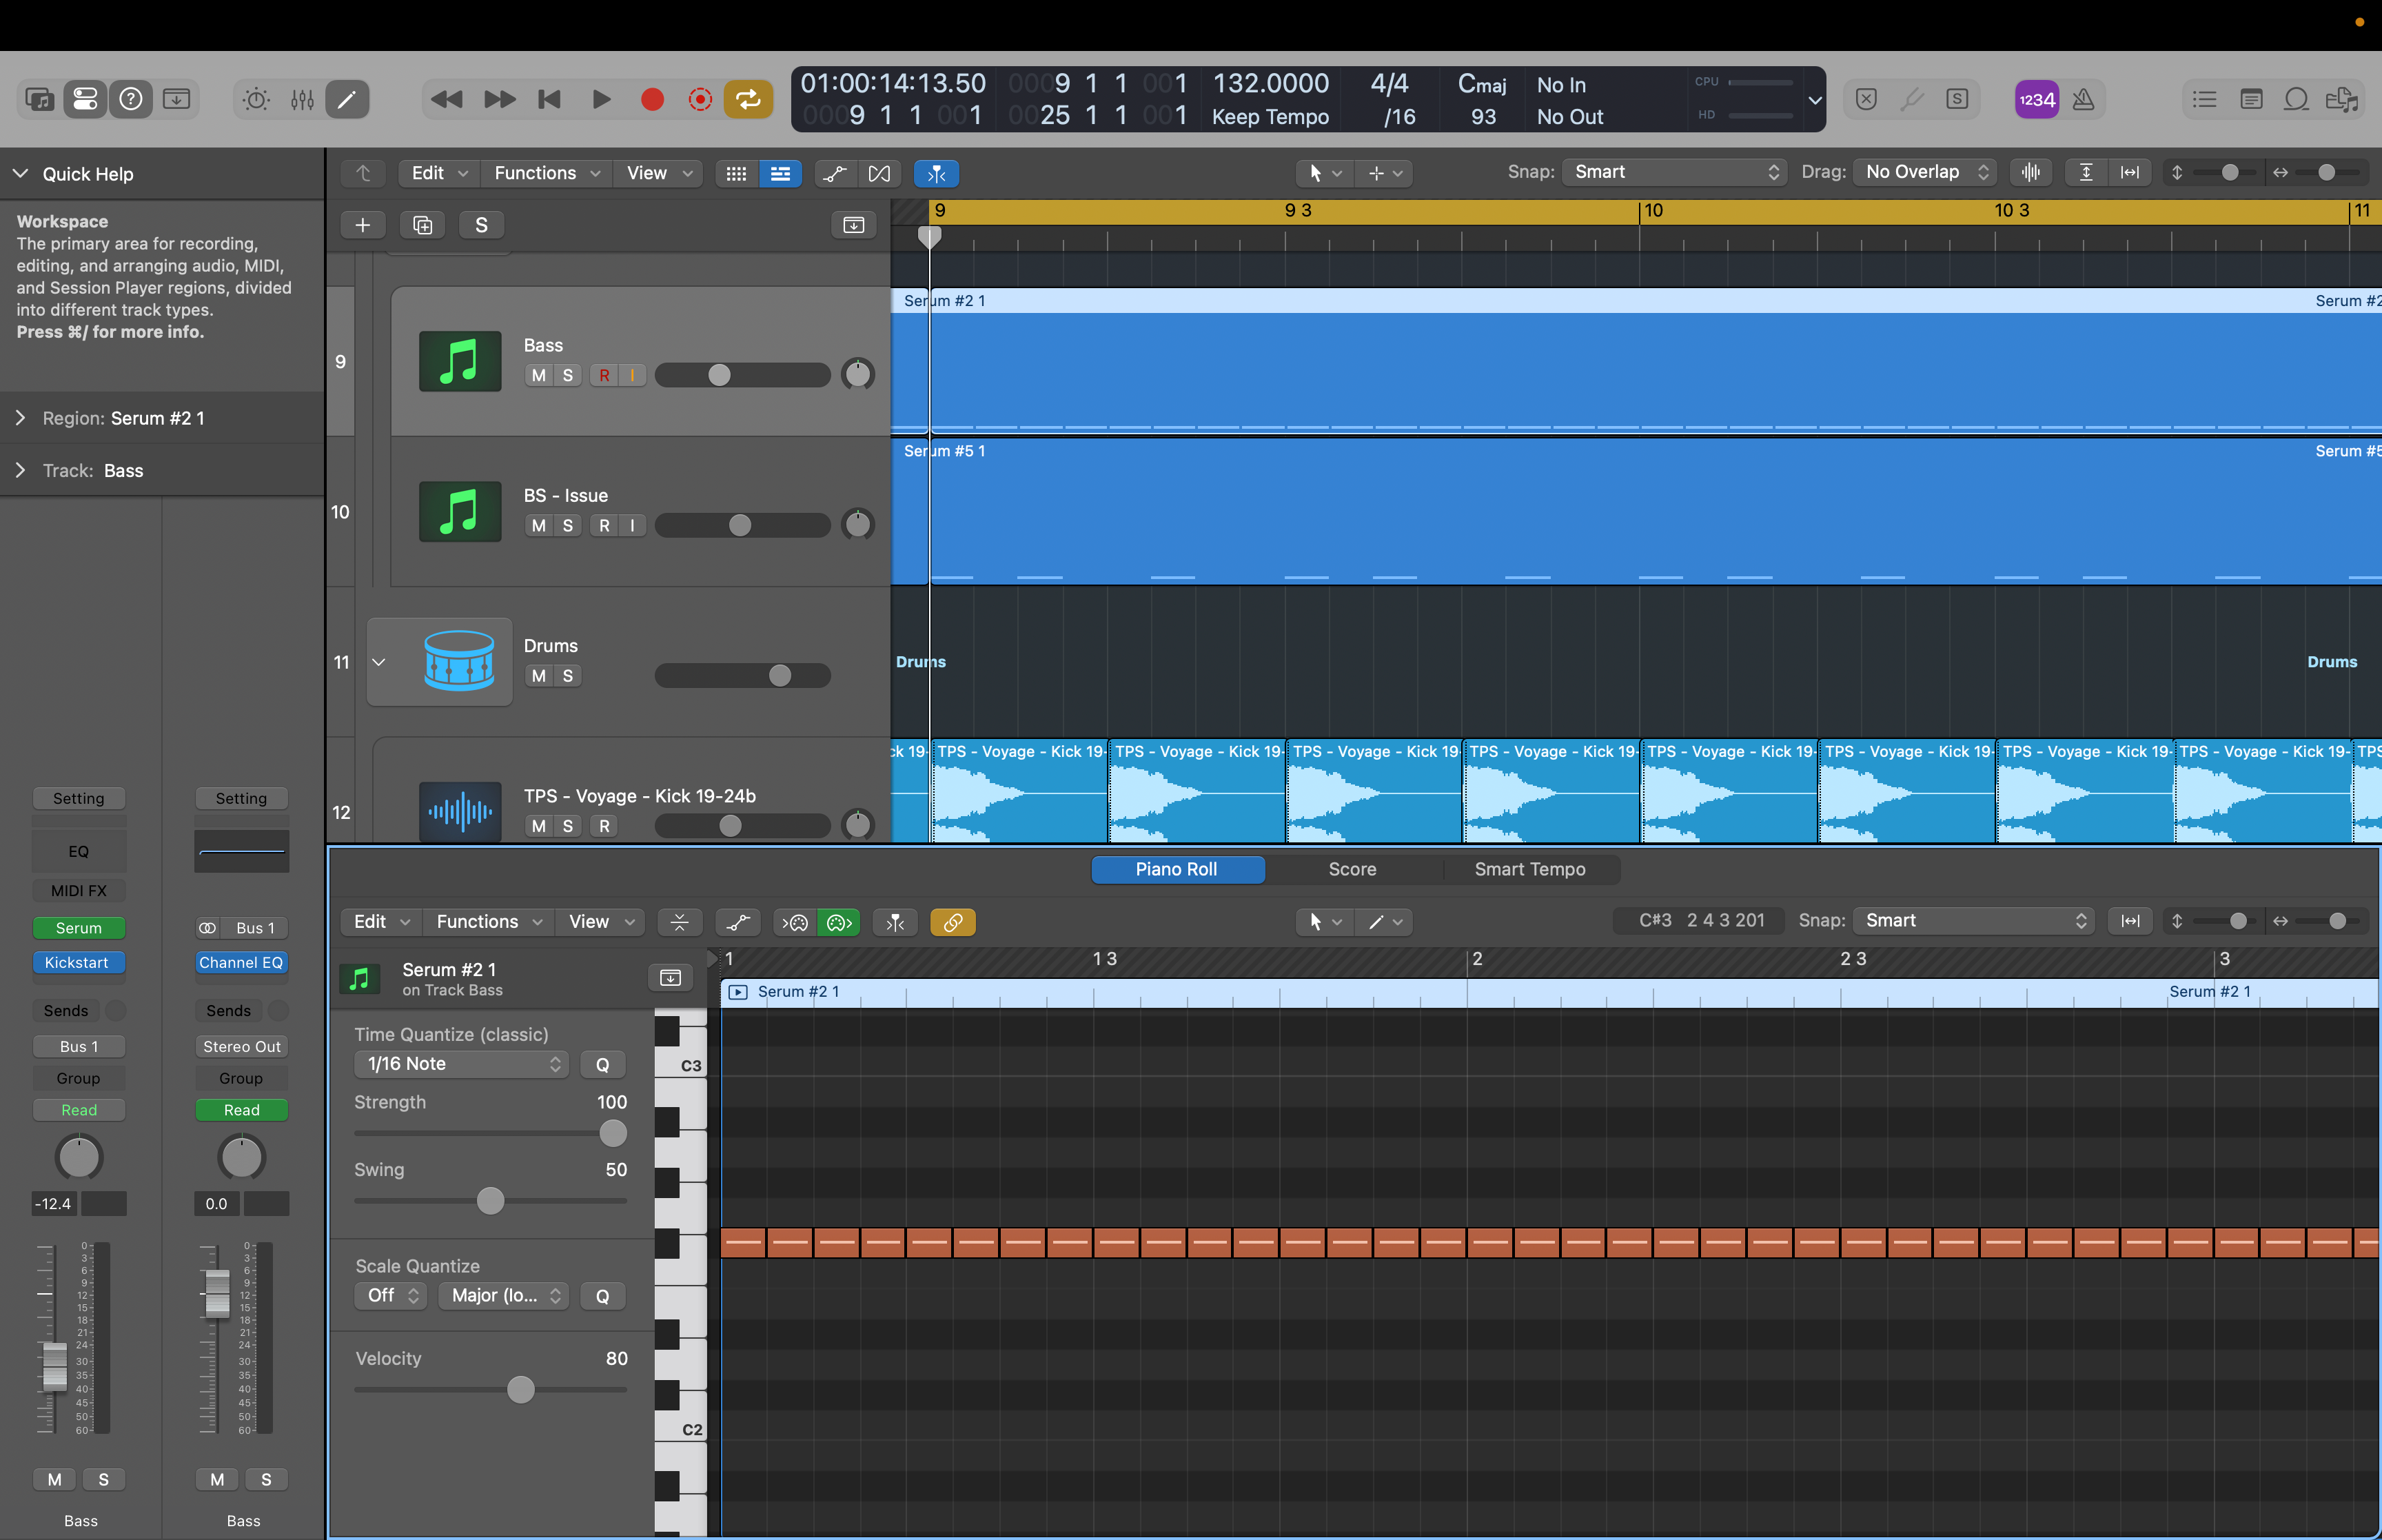Image resolution: width=2382 pixels, height=1540 pixels.
Task: Click the metronome icon
Action: pyautogui.click(x=2083, y=99)
